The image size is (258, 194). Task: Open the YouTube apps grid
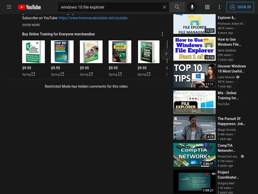(207, 7)
